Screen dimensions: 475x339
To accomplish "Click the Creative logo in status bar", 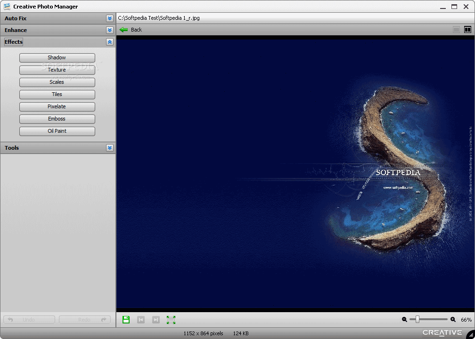I will pyautogui.click(x=442, y=333).
